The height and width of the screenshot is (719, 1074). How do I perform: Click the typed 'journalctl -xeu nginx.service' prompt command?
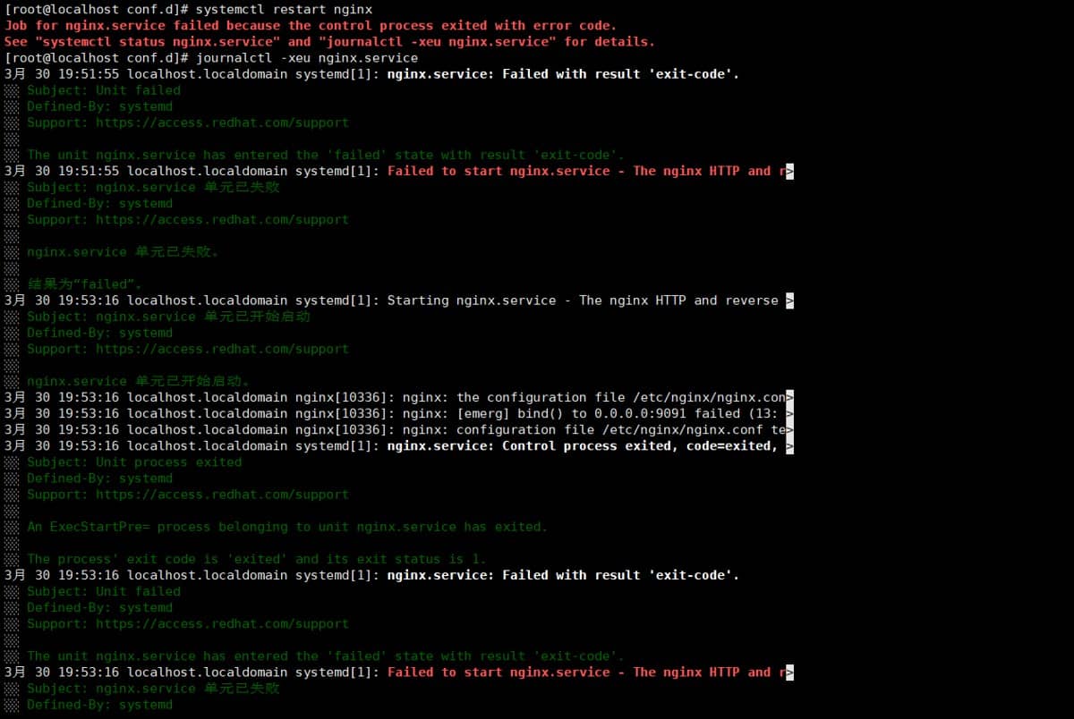click(x=307, y=57)
